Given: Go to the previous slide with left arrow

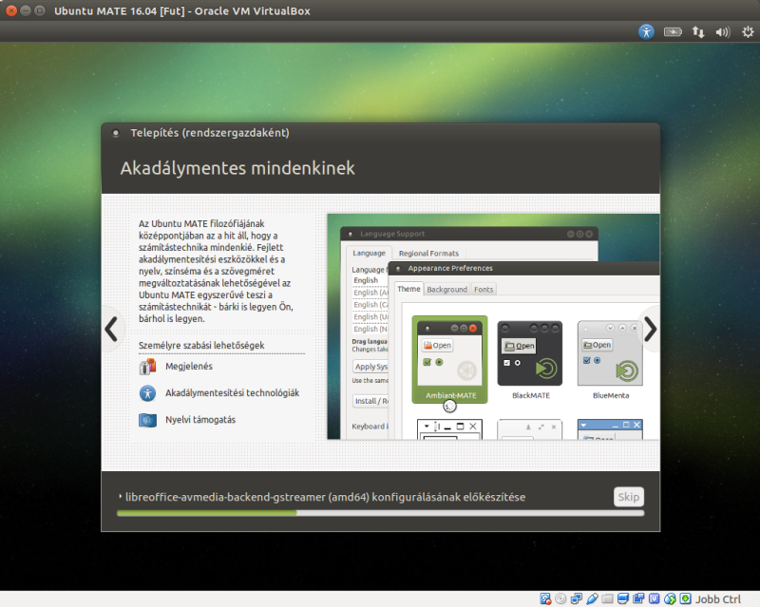Looking at the screenshot, I should [111, 330].
